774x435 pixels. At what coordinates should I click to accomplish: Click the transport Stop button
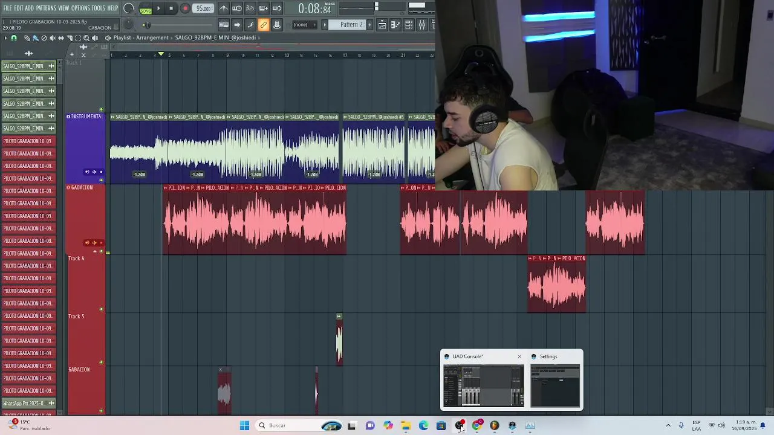(x=171, y=8)
